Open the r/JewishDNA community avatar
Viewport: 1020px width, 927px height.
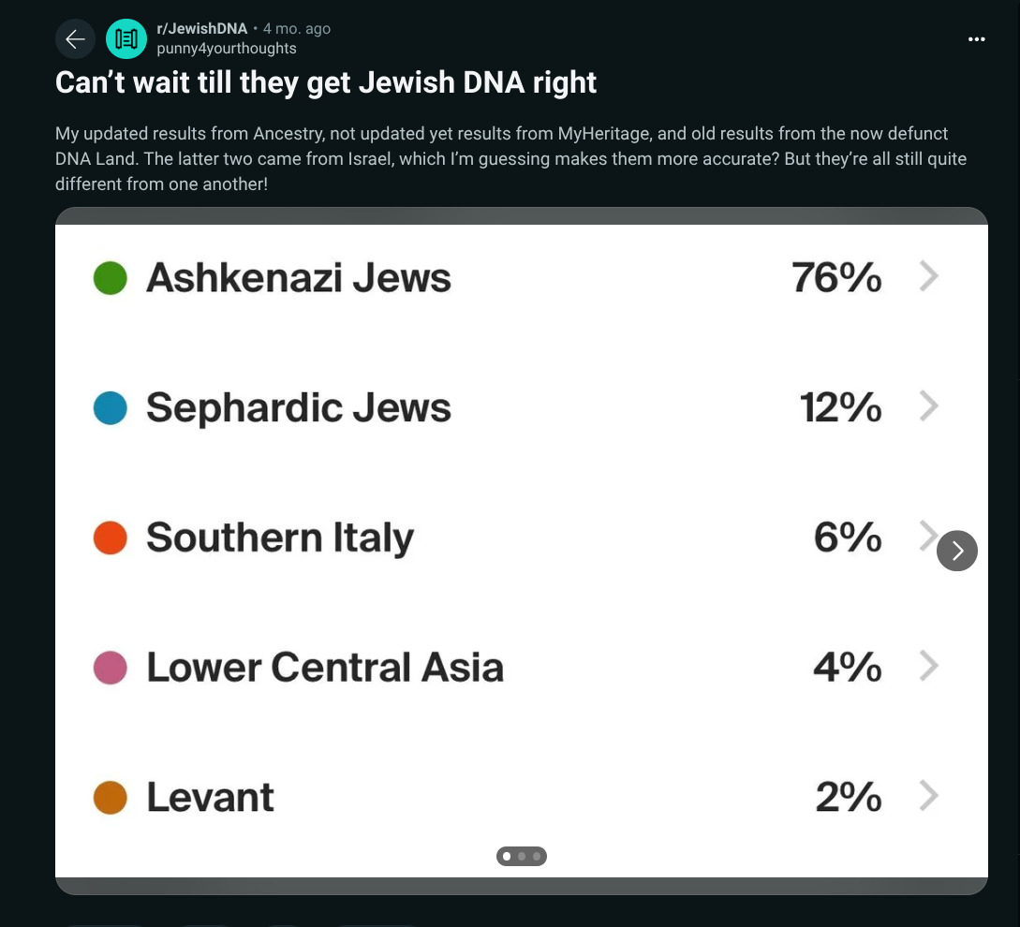pos(126,38)
